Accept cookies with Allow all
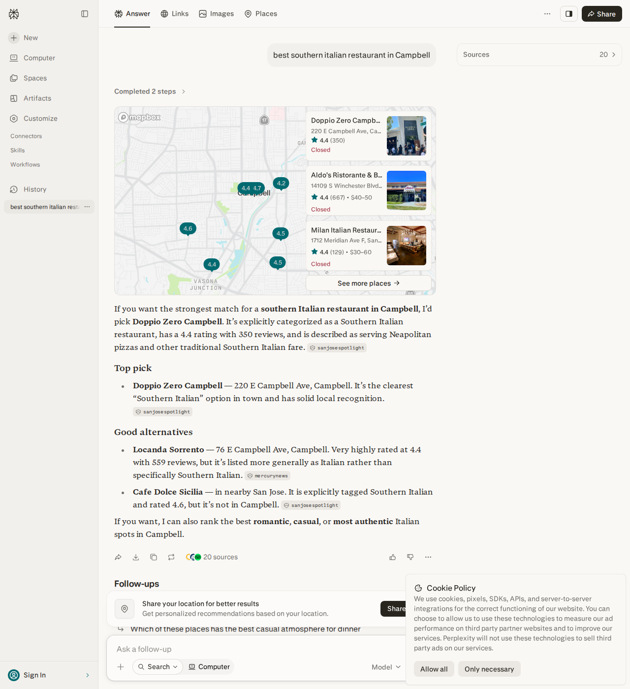The width and height of the screenshot is (630, 689). tap(434, 669)
